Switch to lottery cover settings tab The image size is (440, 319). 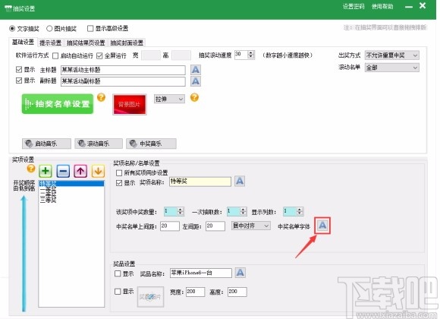127,43
